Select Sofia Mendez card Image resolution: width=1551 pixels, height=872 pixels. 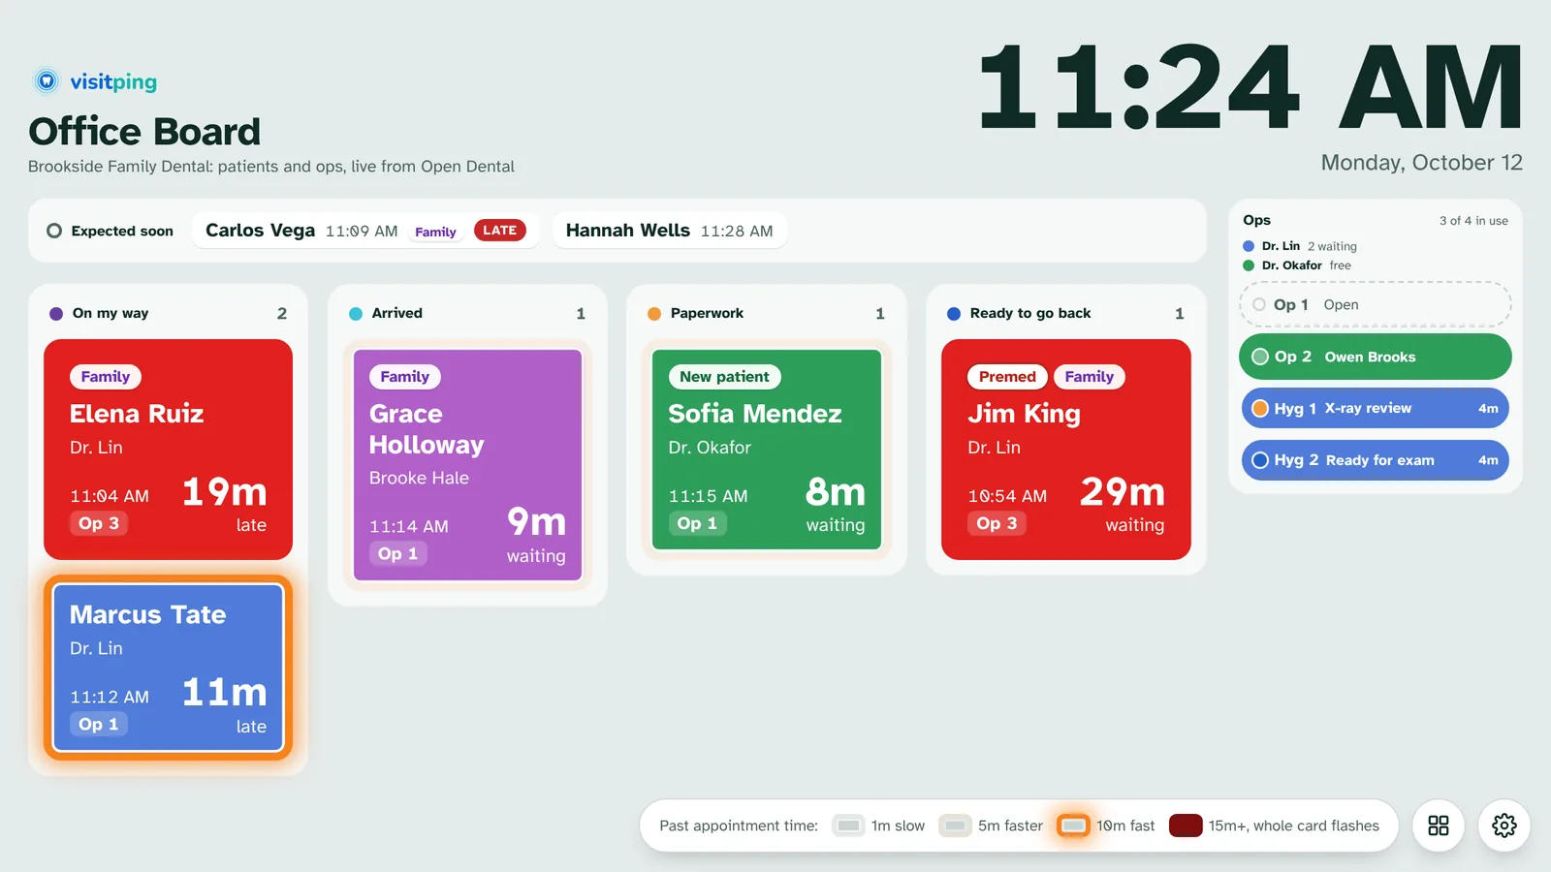coord(767,450)
